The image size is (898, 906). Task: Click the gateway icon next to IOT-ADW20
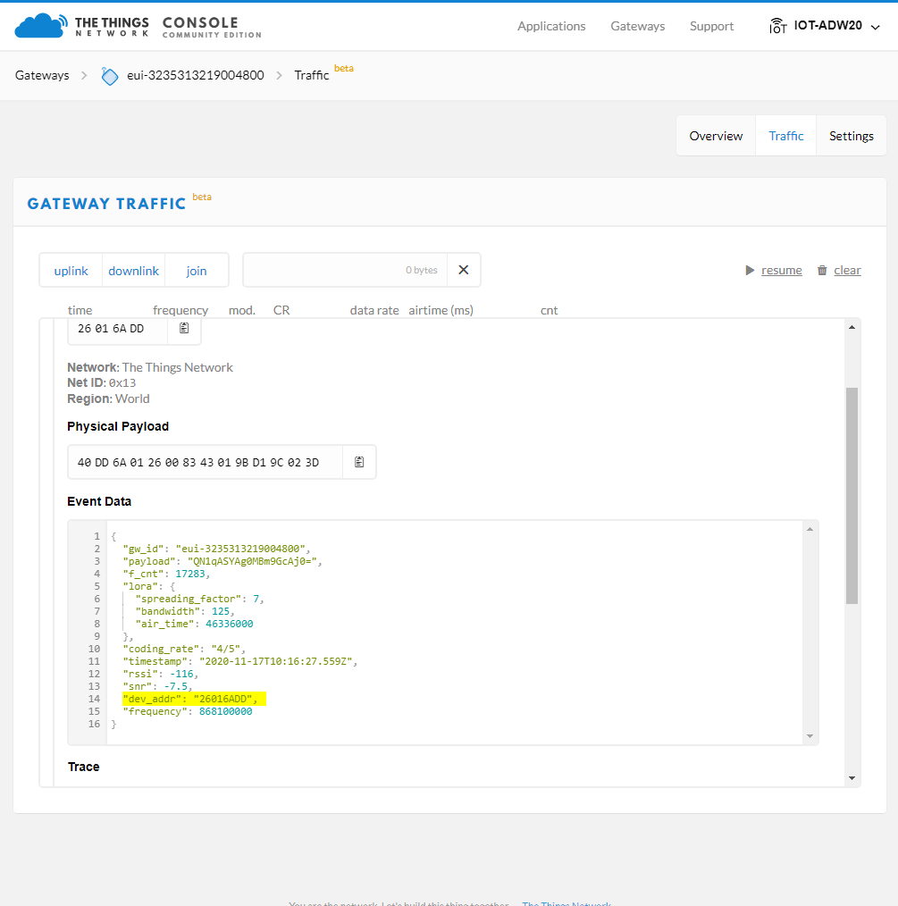tap(777, 26)
